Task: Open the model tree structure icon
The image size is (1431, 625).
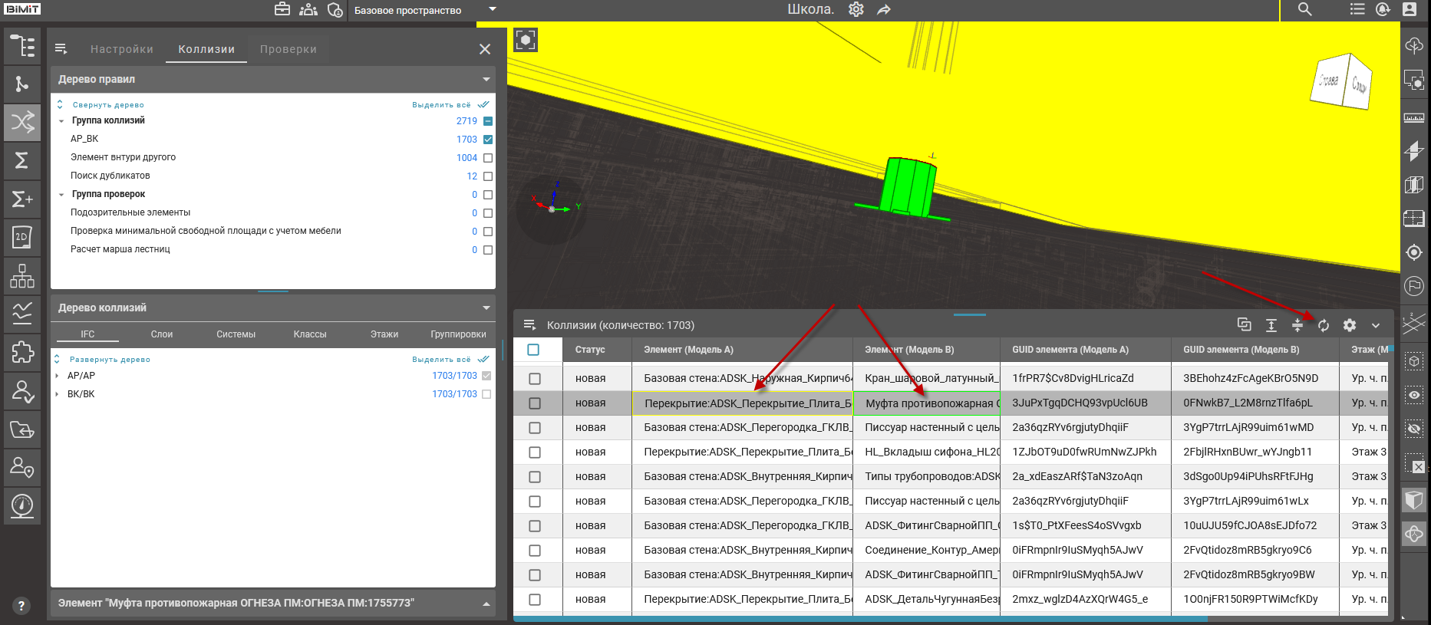Action: click(22, 46)
